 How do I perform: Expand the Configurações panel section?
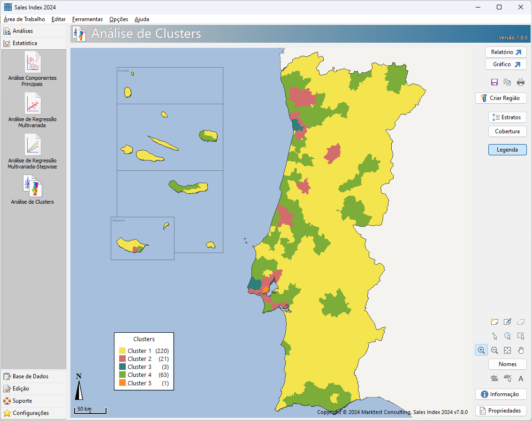[30, 413]
